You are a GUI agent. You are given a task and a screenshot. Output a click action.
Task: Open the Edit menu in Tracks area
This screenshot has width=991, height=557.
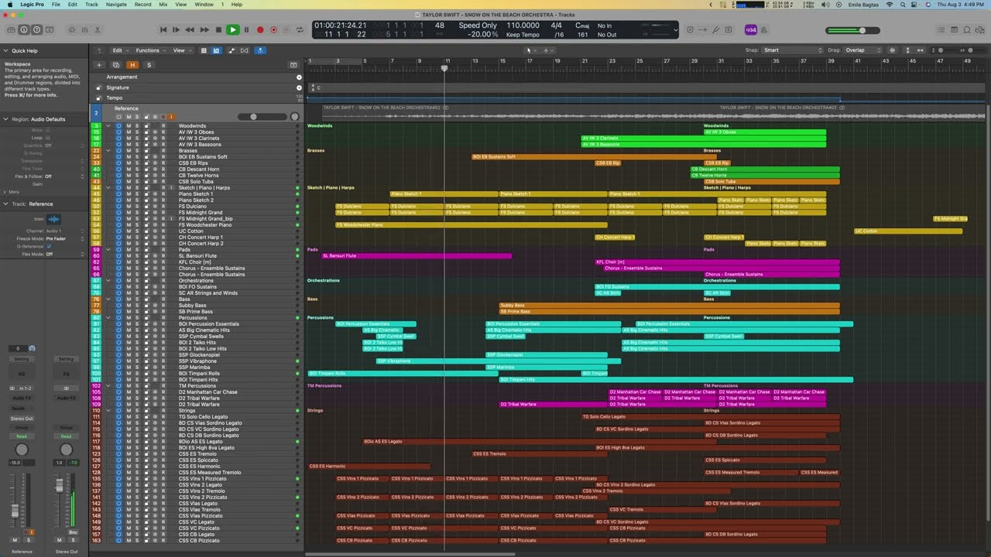pyautogui.click(x=119, y=50)
